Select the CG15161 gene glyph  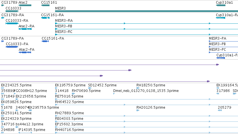click(45, 5)
